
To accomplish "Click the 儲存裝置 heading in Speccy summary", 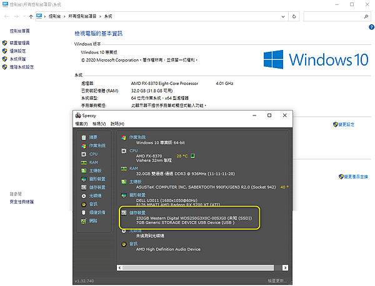I will click(137, 213).
